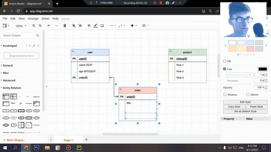Click the zoom out magnifier icon
This screenshot has width=271, height=152.
[x=40, y=26]
